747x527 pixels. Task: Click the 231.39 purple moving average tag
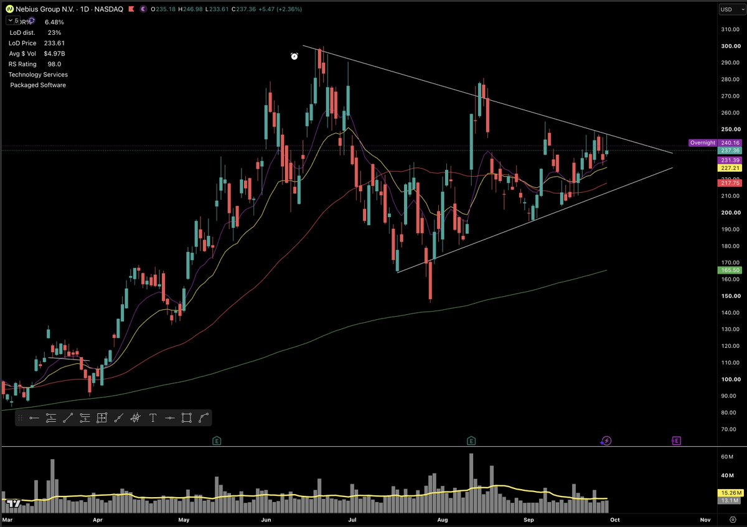point(730,160)
